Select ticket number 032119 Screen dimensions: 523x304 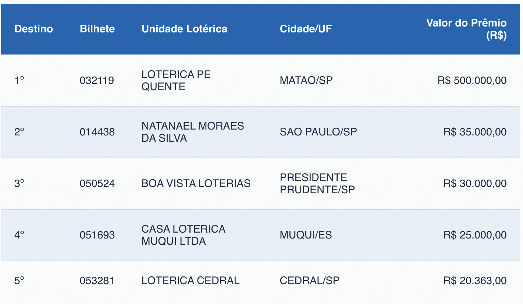(97, 81)
